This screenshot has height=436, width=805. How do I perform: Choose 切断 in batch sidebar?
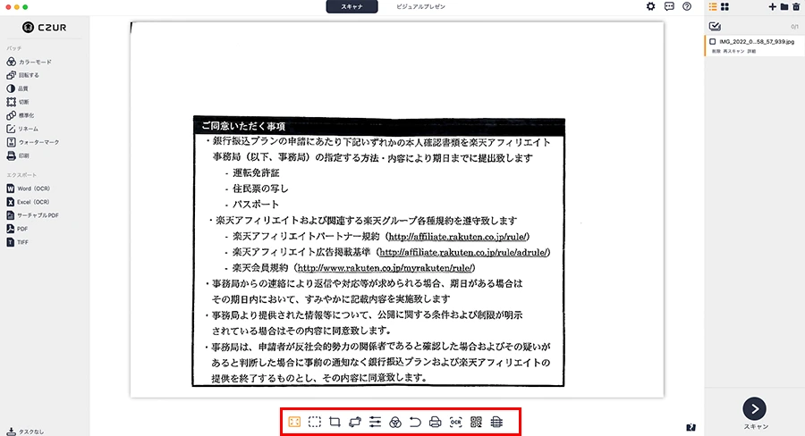[18, 102]
